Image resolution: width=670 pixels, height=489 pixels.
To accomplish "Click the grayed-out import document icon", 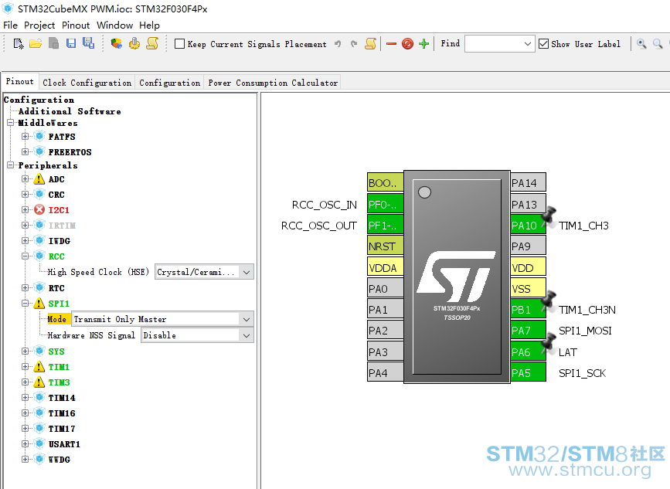I will 53,43.
